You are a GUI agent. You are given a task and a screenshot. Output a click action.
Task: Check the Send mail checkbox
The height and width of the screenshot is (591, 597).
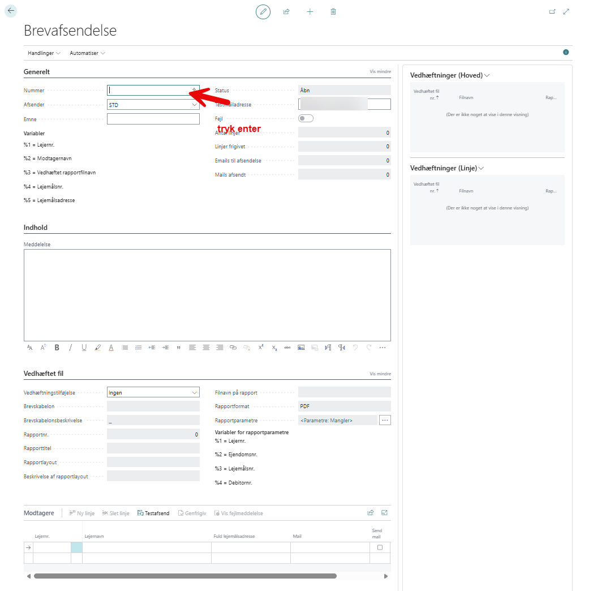click(380, 547)
